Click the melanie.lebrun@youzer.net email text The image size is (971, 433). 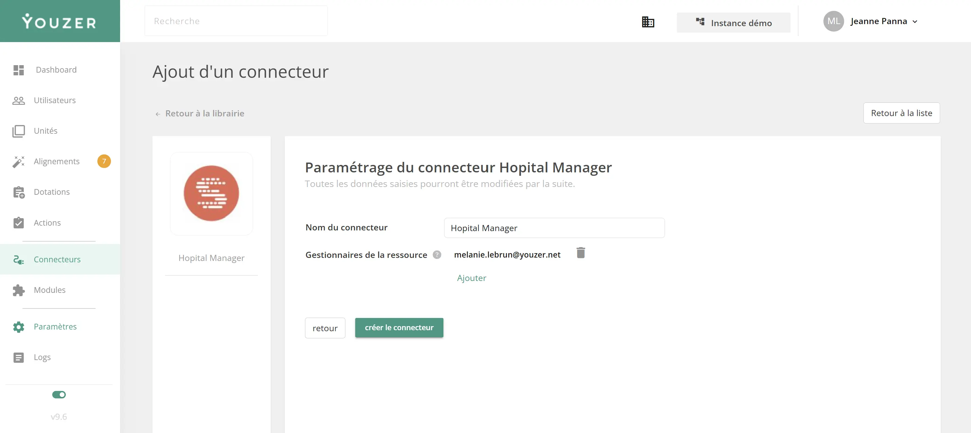(507, 255)
